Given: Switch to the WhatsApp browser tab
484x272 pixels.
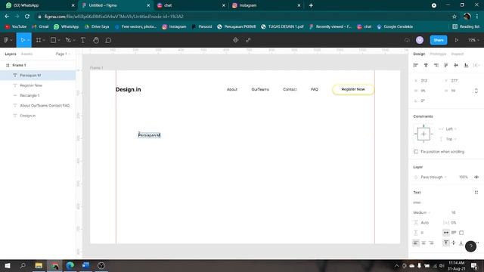Looking at the screenshot, I should tap(40, 5).
